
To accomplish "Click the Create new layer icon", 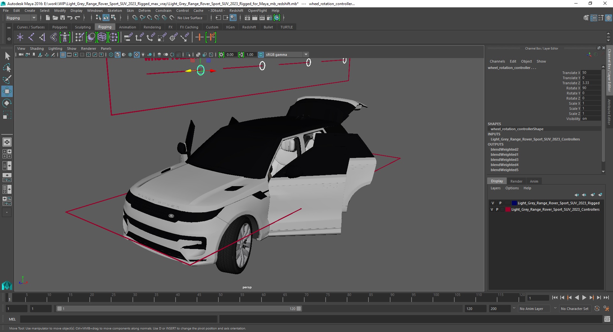I will [x=593, y=195].
